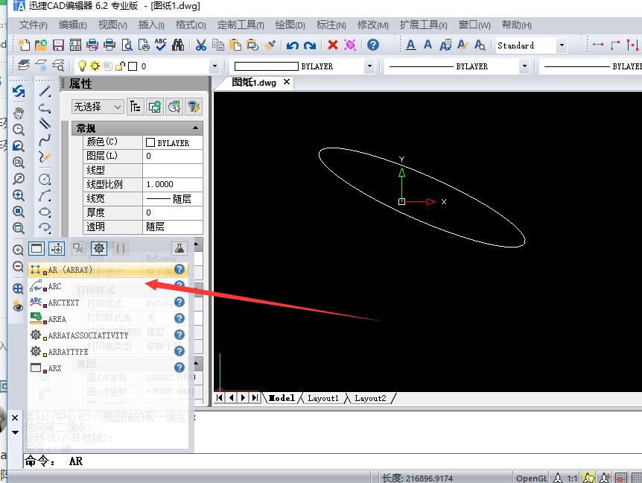Toggle layer freeze sun icon

tap(95, 66)
